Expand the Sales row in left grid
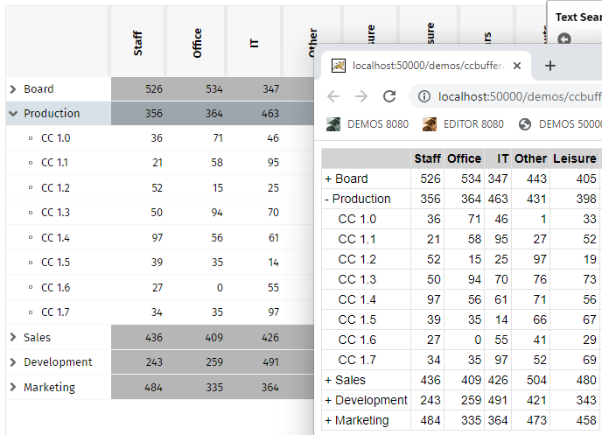The height and width of the screenshot is (435, 602). (13, 338)
